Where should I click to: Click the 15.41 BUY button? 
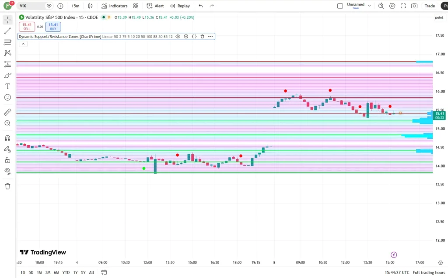tap(53, 27)
